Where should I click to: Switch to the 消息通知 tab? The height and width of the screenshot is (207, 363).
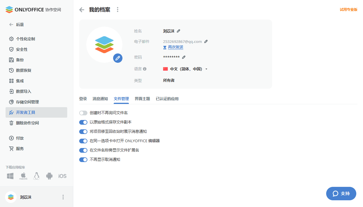point(100,99)
